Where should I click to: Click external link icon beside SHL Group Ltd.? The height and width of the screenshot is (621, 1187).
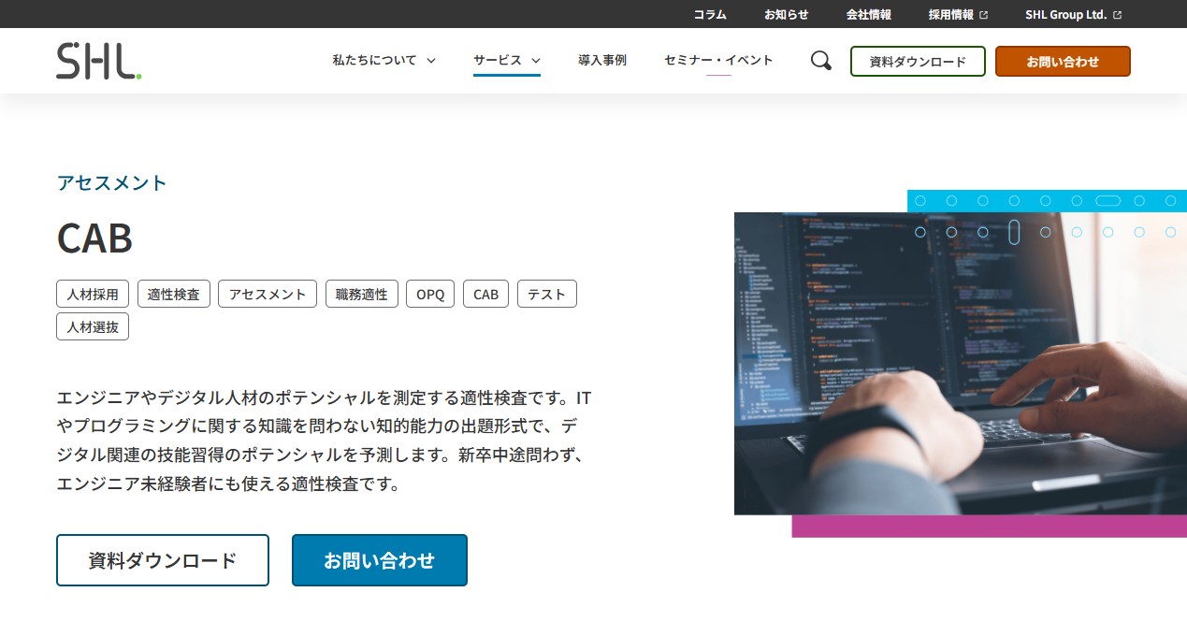click(1117, 15)
